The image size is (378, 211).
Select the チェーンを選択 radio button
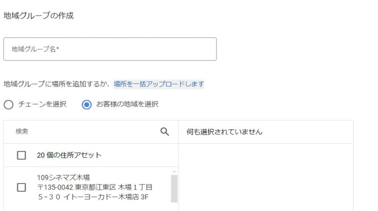tap(8, 105)
